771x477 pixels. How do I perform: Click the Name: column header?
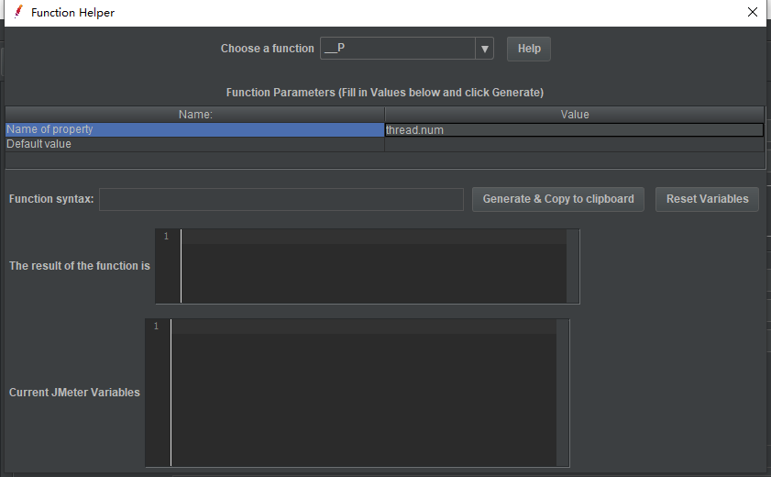click(195, 114)
